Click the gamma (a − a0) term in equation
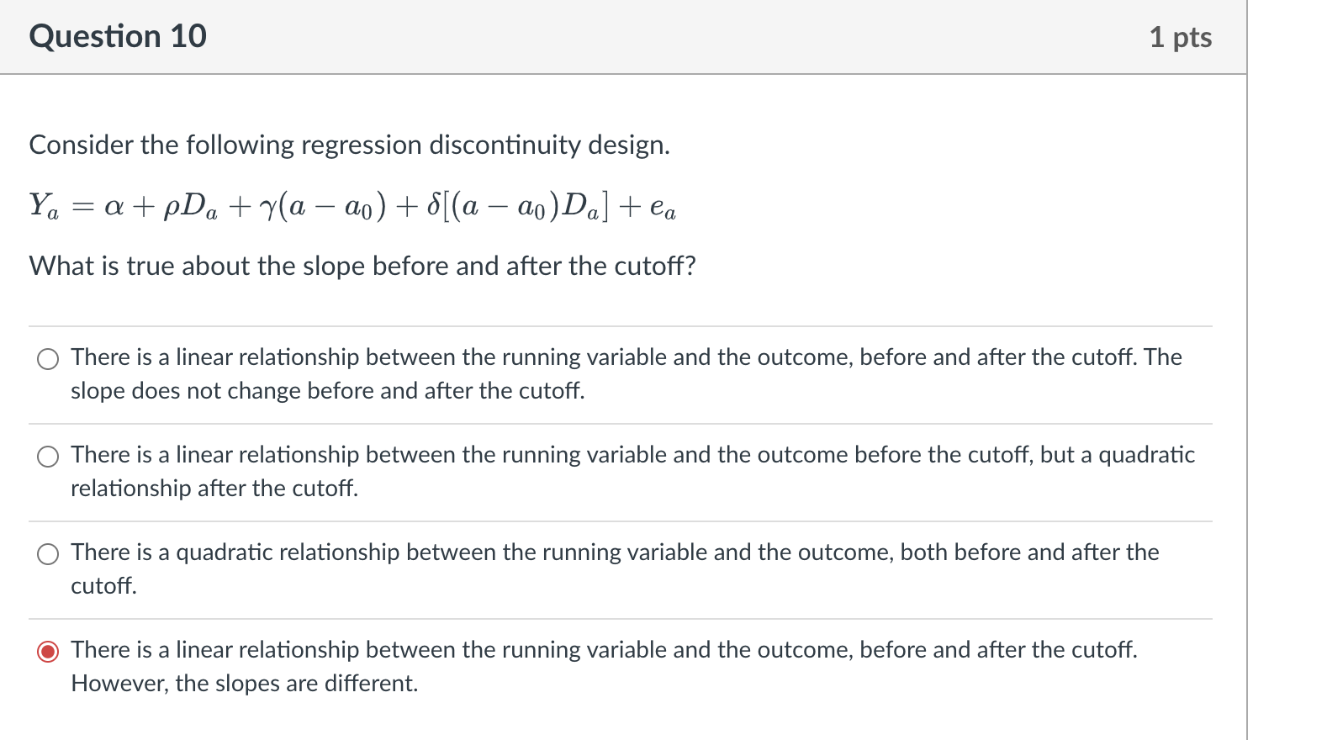Viewport: 1327px width, 740px height. pos(324,206)
